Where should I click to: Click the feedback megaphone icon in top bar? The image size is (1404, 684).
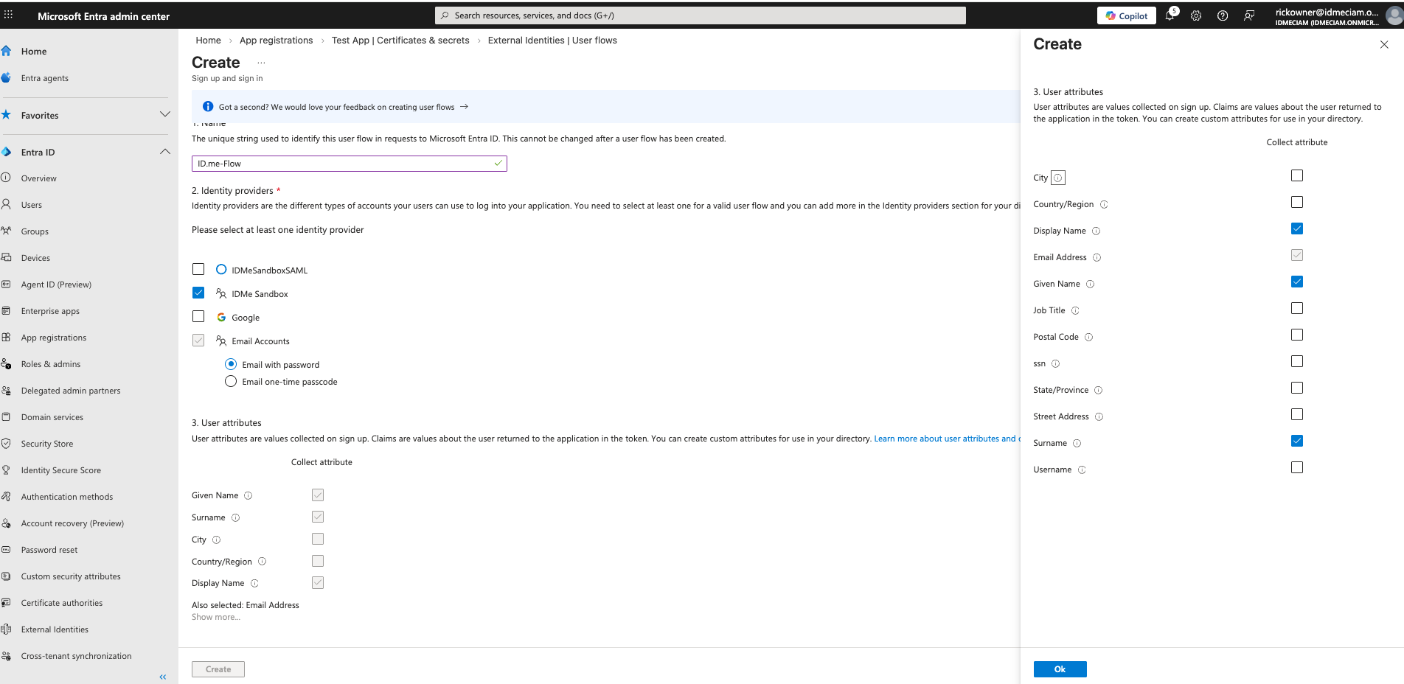coord(1249,15)
